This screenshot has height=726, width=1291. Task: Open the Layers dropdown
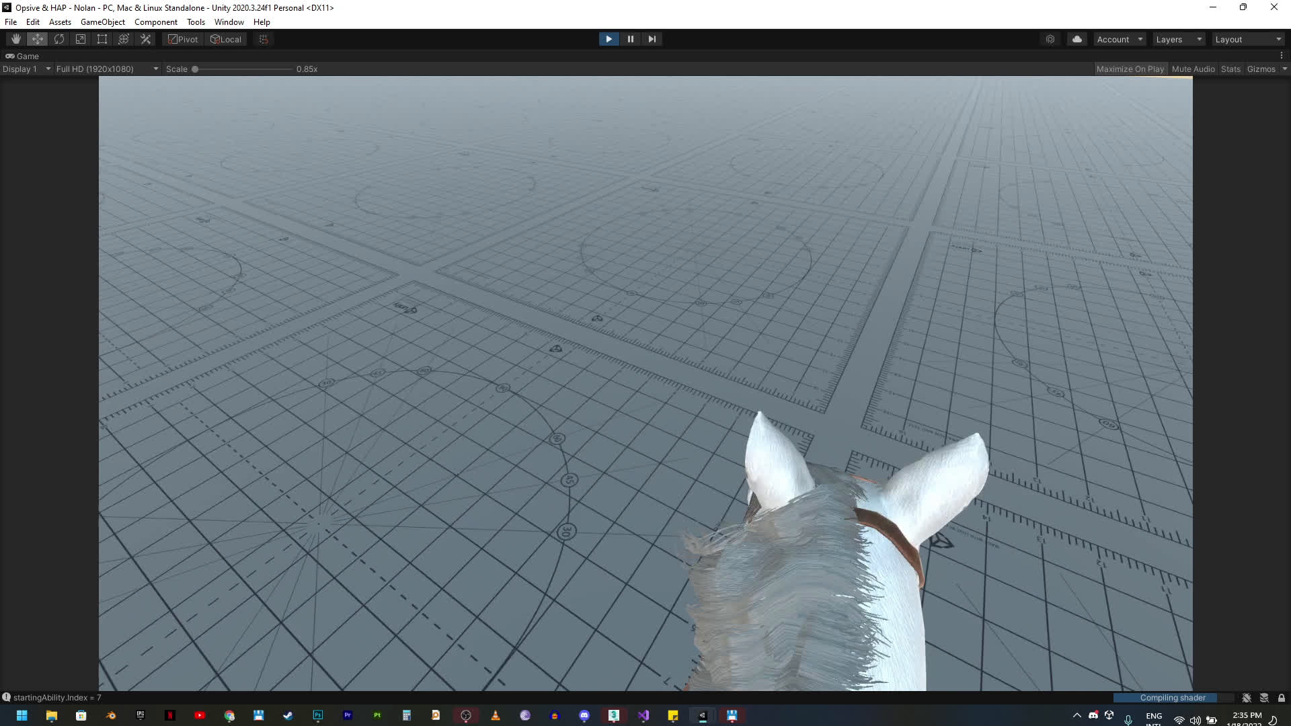1179,39
